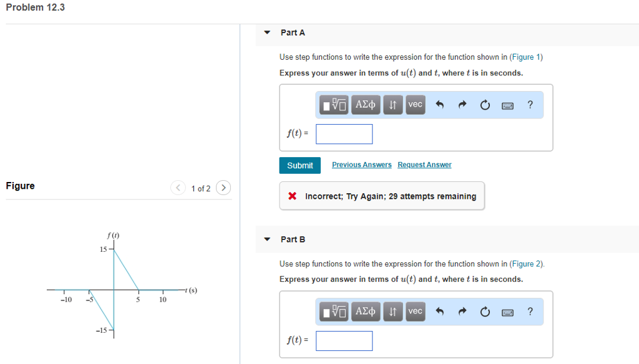639x364 pixels.
Task: Select the vec vector notation icon
Action: click(x=415, y=105)
